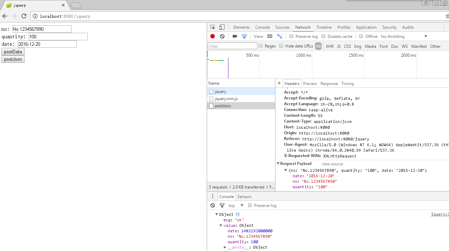
Task: Enable Preserve log in Network toolbar
Action: pos(291,36)
